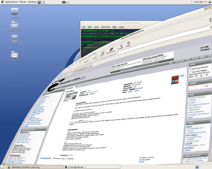Screen dimensions: 212x169
Task: Vote bad on the Blended theme
Action: [130, 92]
